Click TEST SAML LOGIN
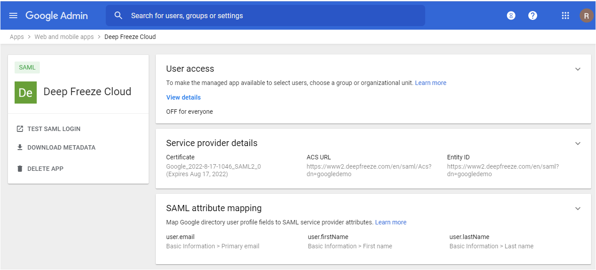The width and height of the screenshot is (596, 270). (54, 129)
